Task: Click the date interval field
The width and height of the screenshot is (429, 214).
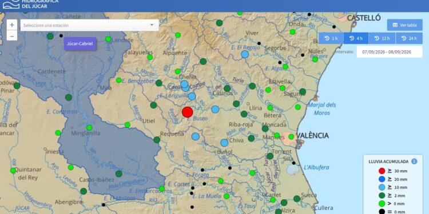Action: [390, 52]
